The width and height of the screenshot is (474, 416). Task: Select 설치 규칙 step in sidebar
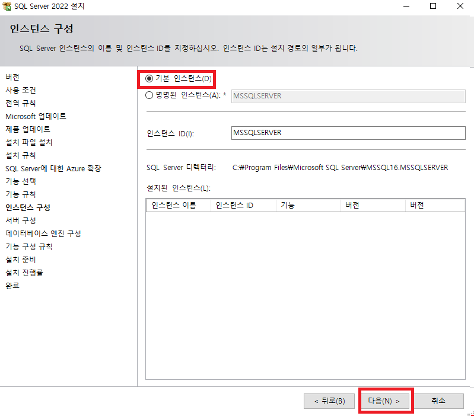point(21,155)
